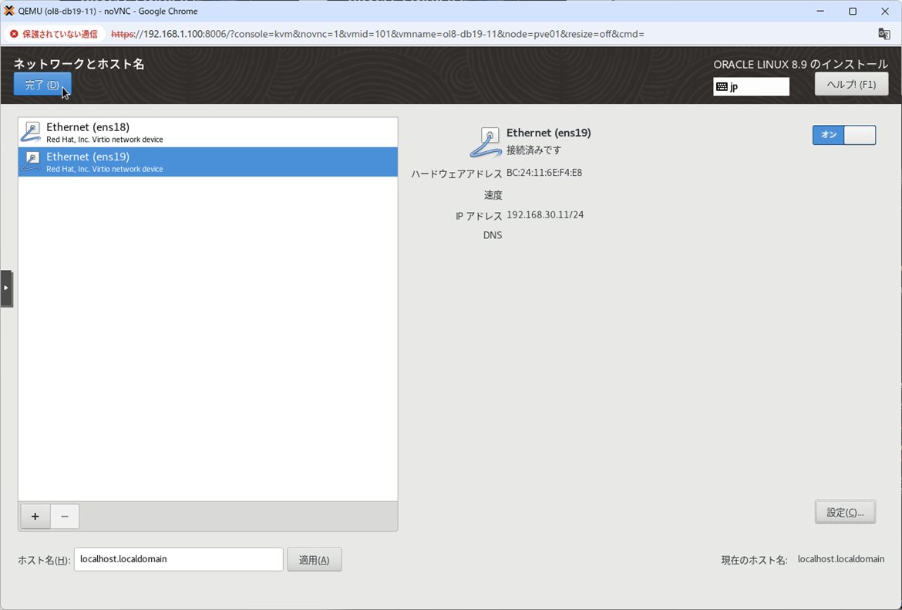Click the not-secure warning badge in address bar

coord(54,34)
